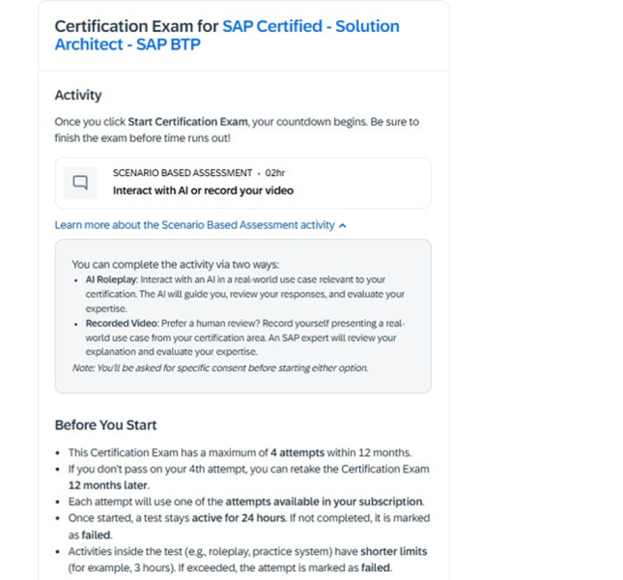Click the chevron up arrow beside Learn more
This screenshot has width=623, height=580.
(343, 226)
